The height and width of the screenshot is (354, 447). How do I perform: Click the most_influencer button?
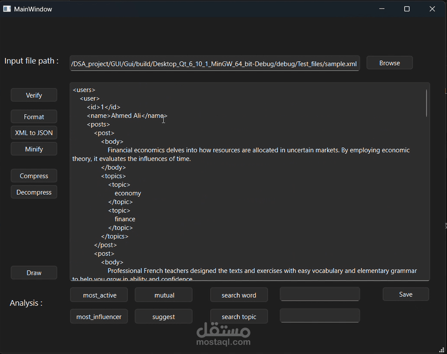pos(99,317)
